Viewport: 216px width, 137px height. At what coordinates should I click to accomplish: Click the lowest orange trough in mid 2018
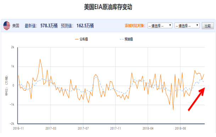(x=173, y=110)
